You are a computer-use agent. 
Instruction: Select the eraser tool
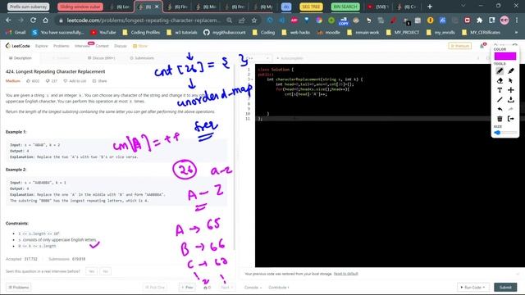coord(500,80)
